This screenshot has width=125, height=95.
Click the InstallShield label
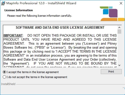point(8,84)
